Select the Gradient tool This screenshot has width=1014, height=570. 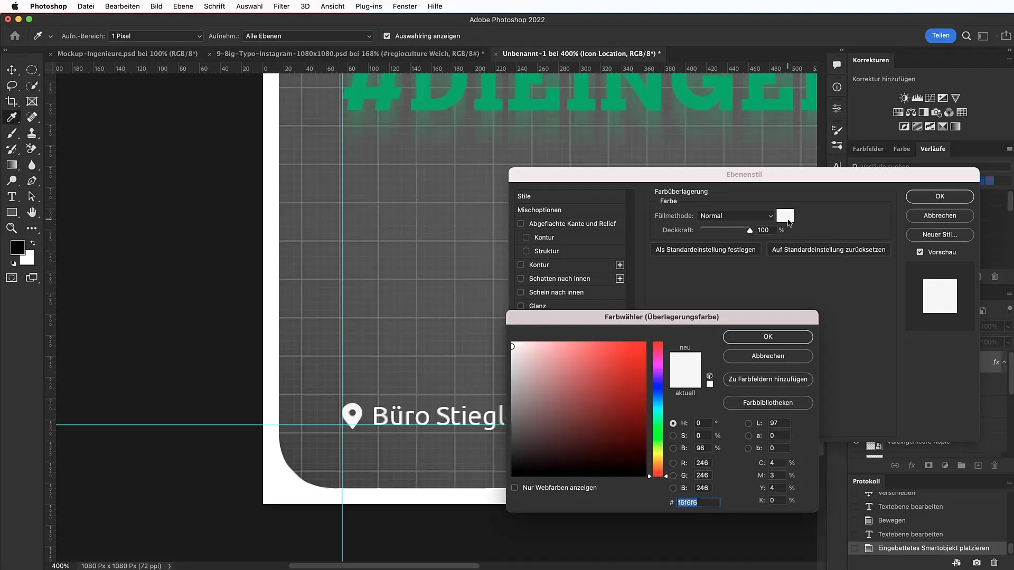click(x=12, y=165)
